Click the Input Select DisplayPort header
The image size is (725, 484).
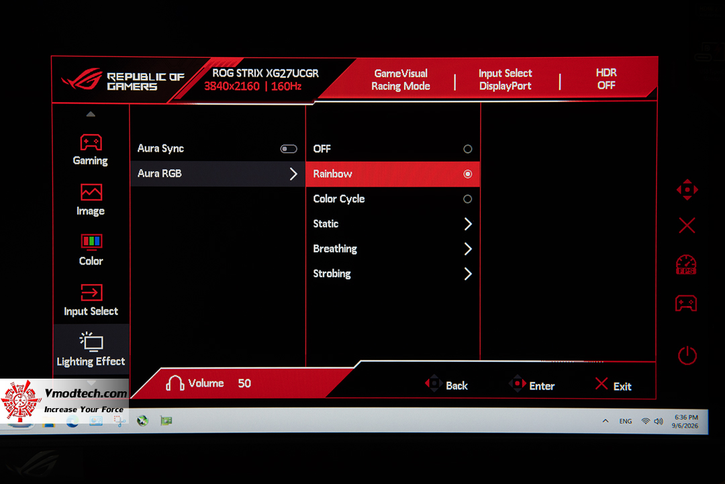point(505,79)
